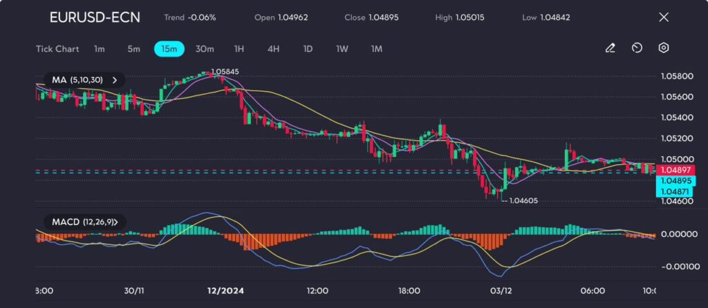Pick the 1D daily timeframe

[x=308, y=49]
